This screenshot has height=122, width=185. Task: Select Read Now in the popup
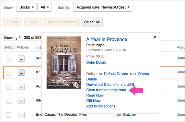pyautogui.click(x=95, y=95)
